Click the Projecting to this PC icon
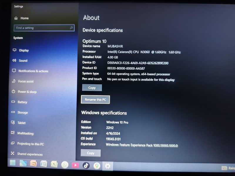The image size is (235, 176). pos(13,143)
